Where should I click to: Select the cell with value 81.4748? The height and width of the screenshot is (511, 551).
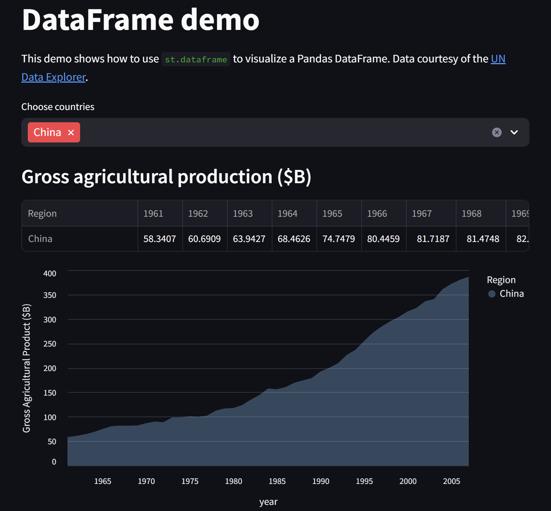(482, 239)
